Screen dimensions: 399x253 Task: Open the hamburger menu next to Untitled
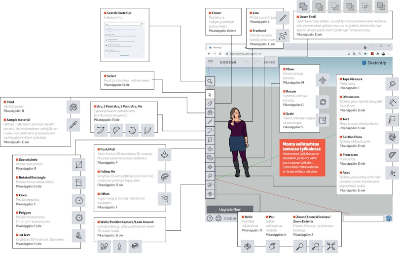tap(211, 62)
